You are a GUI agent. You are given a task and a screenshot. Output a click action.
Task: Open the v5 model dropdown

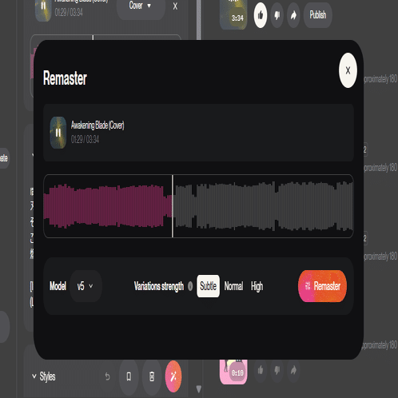pyautogui.click(x=86, y=286)
